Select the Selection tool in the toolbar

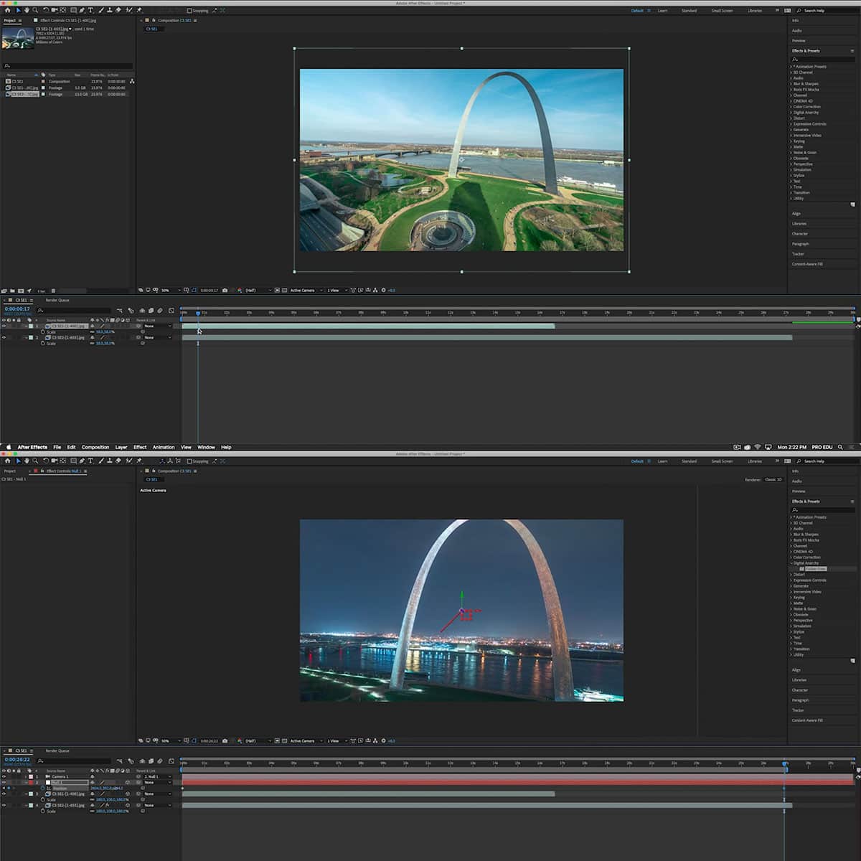pyautogui.click(x=19, y=10)
